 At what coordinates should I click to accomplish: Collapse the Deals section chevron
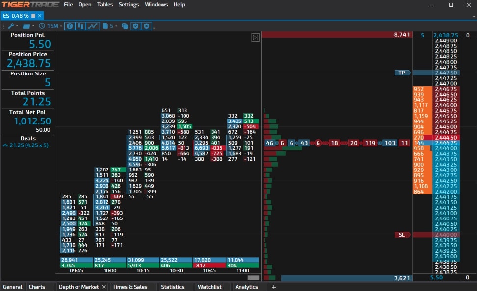pos(4,145)
